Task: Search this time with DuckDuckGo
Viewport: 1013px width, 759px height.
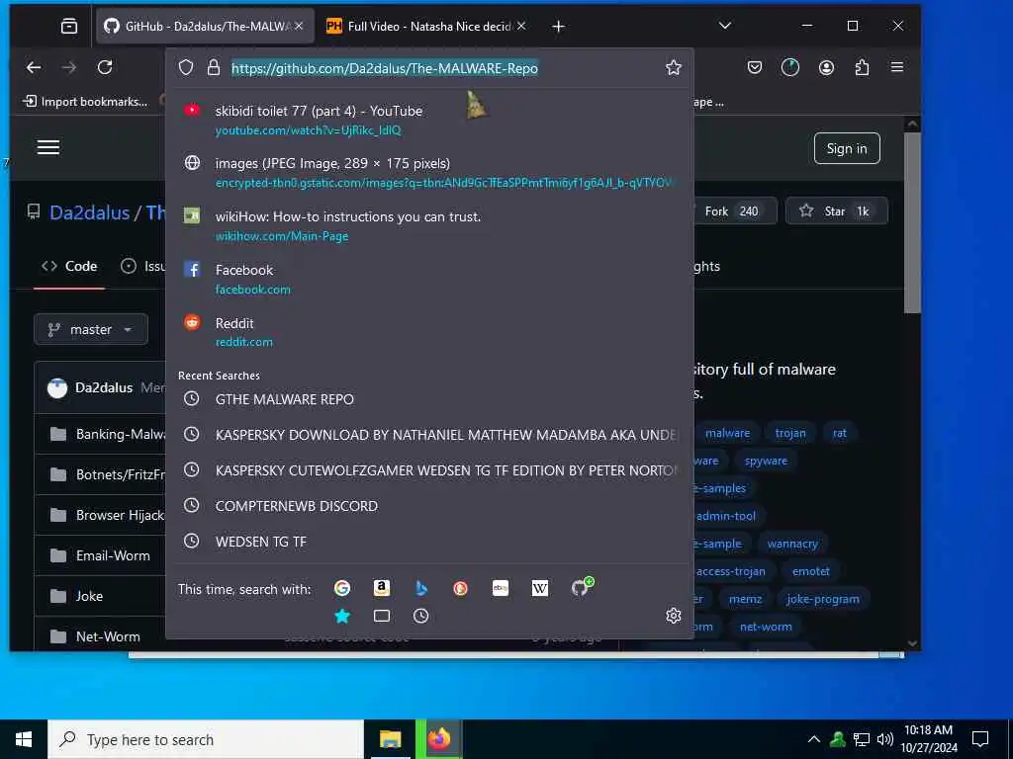Action: (461, 588)
